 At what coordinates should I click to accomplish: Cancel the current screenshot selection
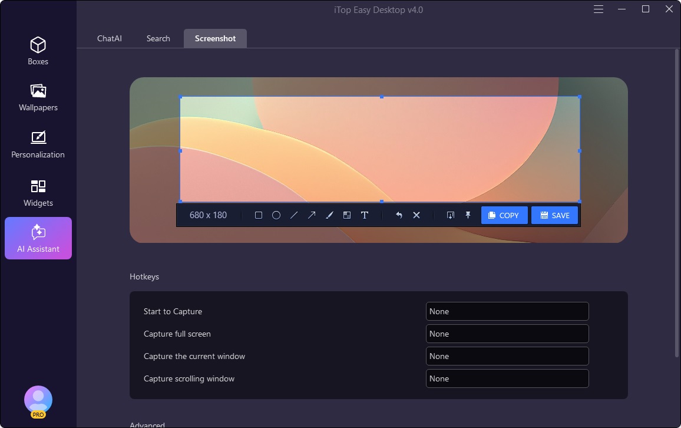[416, 215]
